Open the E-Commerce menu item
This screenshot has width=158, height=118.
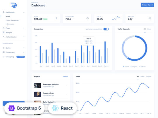(x=10, y=24)
